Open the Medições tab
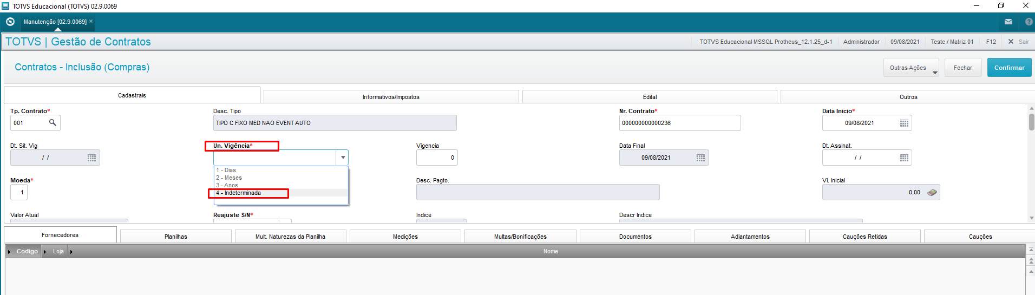Image resolution: width=1035 pixels, height=295 pixels. [x=405, y=237]
